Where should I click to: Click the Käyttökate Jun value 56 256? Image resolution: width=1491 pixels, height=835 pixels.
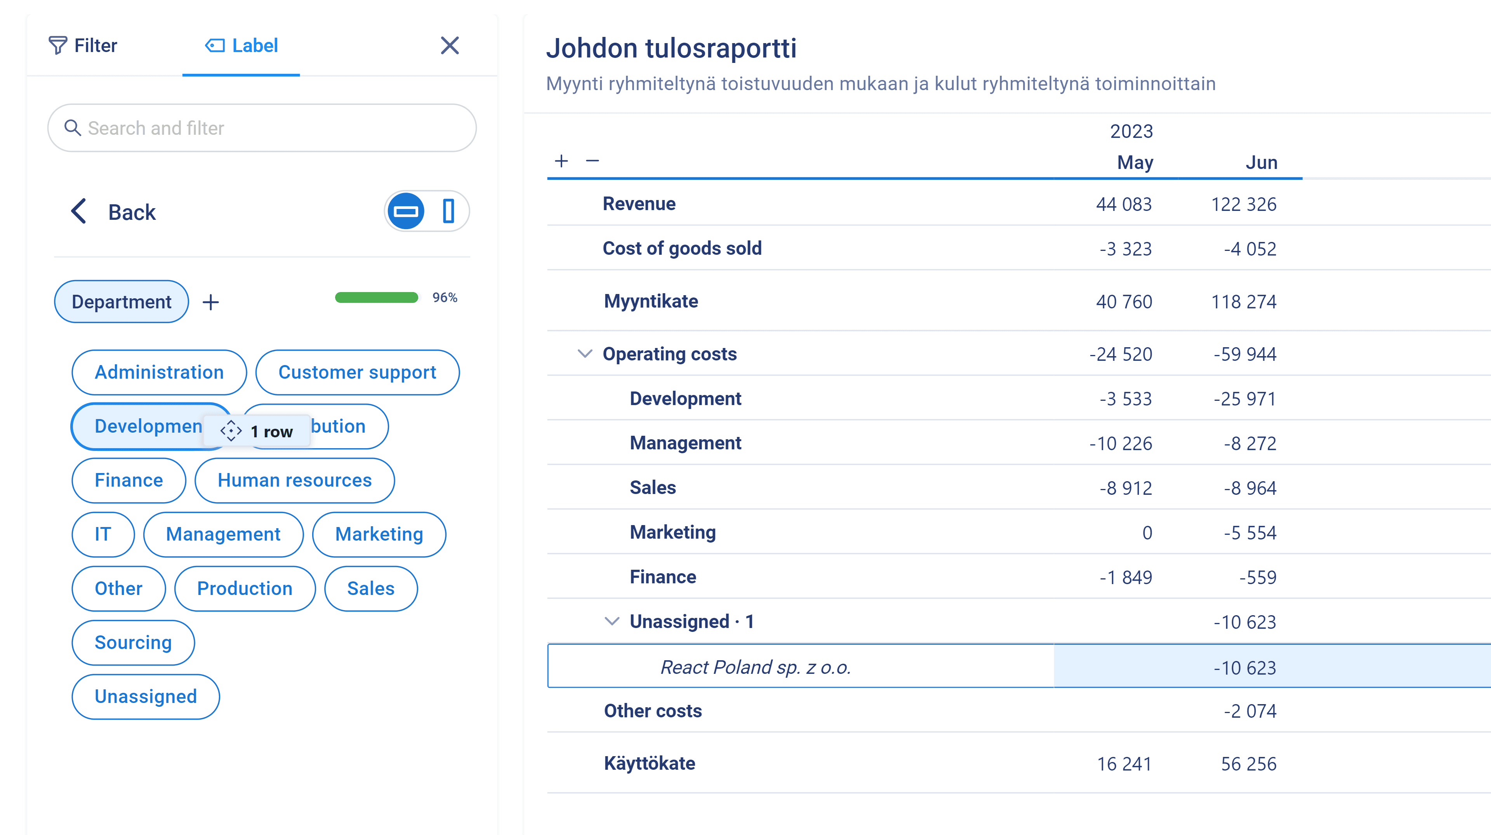tap(1248, 764)
